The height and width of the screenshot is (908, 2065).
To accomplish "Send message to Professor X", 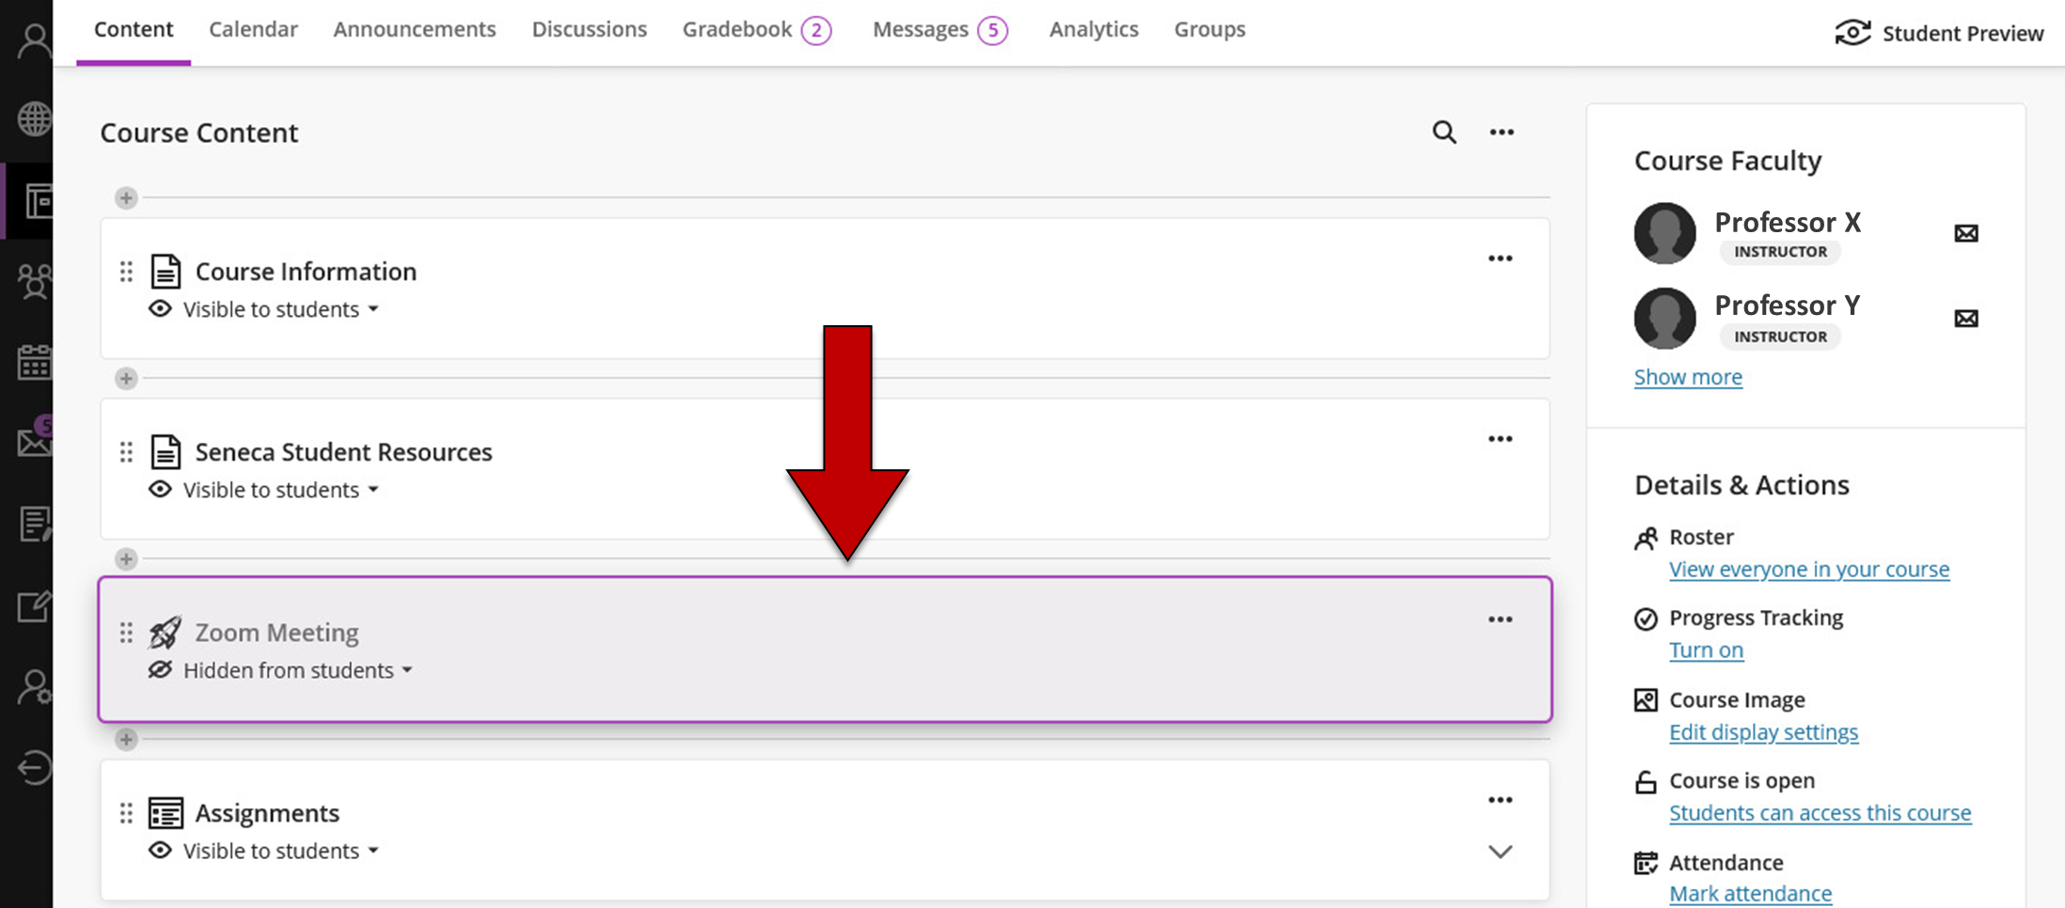I will coord(1966,233).
